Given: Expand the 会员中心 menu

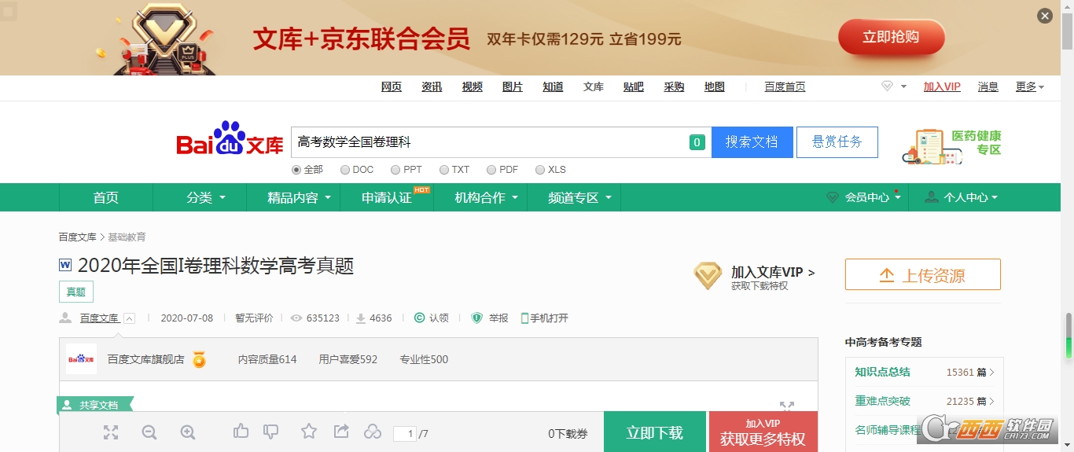Looking at the screenshot, I should [x=863, y=197].
